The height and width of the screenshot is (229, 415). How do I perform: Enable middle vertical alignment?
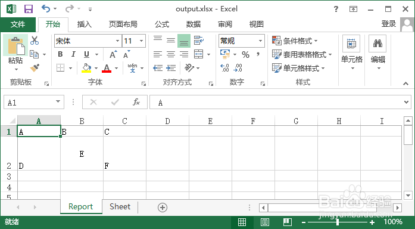[171, 41]
